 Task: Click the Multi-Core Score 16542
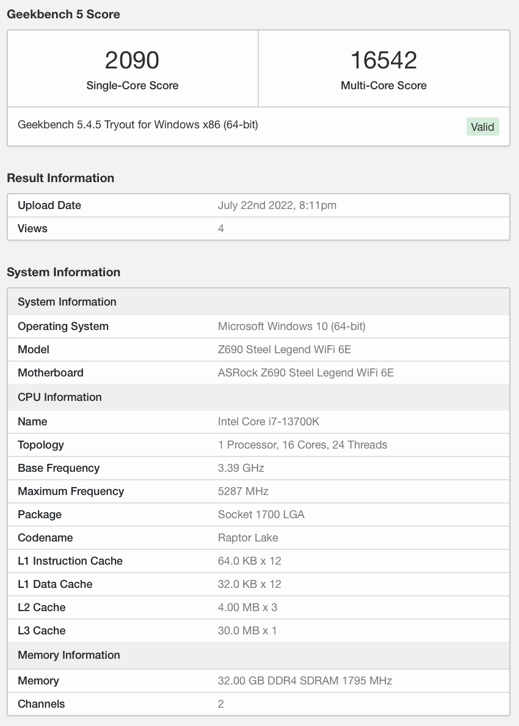383,60
